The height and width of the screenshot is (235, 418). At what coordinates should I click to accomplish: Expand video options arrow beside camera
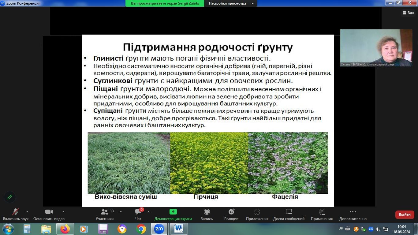[x=63, y=212]
